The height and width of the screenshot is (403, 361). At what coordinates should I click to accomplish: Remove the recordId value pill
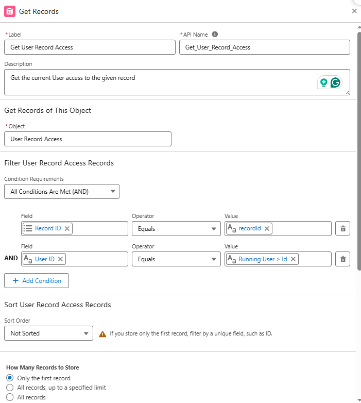(267, 228)
